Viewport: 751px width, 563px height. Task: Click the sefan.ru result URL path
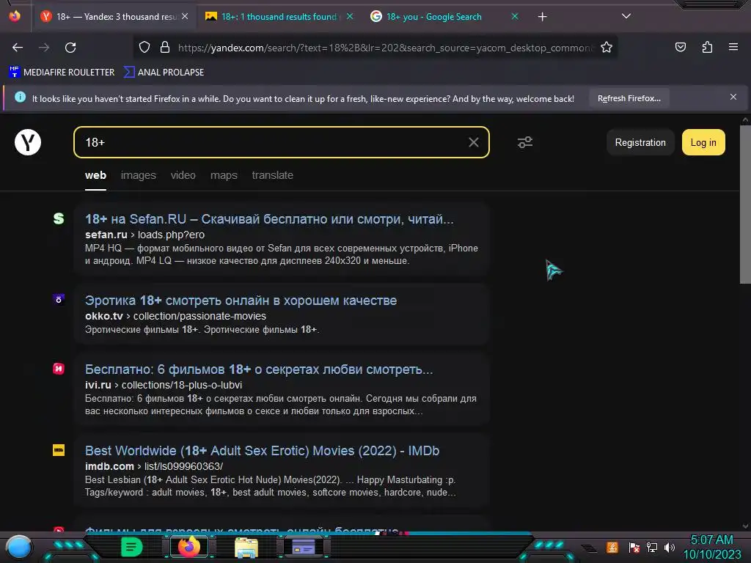coord(171,235)
